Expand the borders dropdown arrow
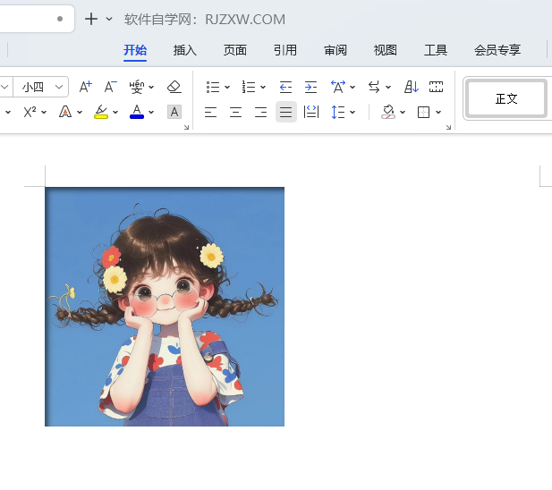Viewport: 552px width, 490px height. click(x=438, y=112)
